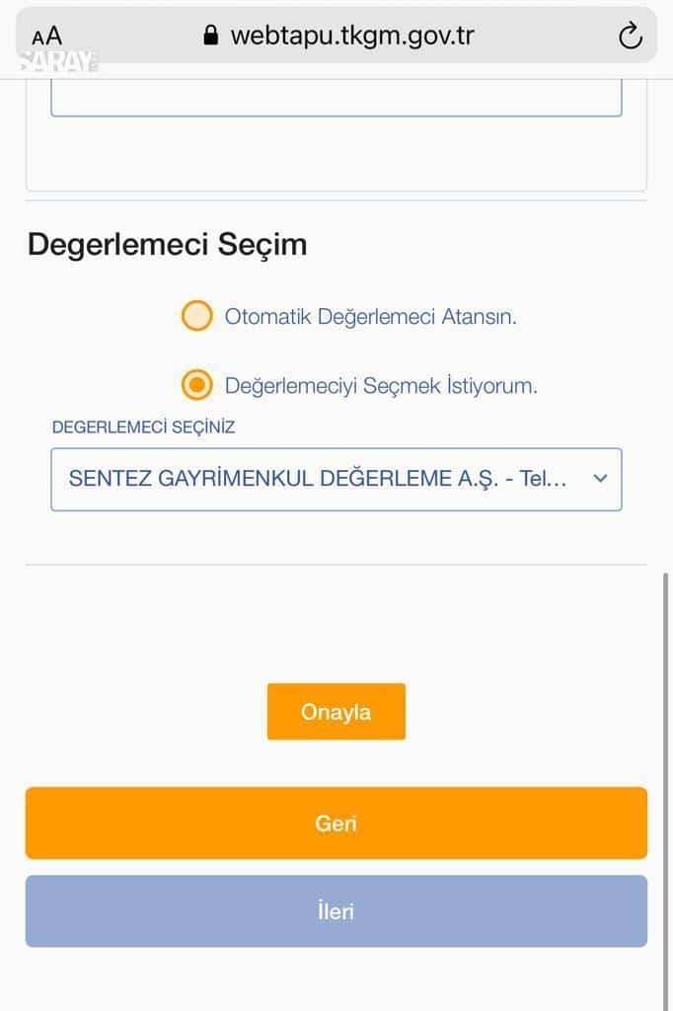Tap the AA text size icon
Viewport: 673px width, 1011px height.
(47, 36)
